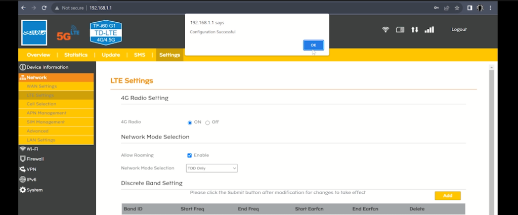Click the Wi-Fi status icon in header
The height and width of the screenshot is (215, 518).
click(x=385, y=30)
